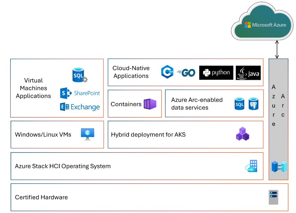
Task: Click the "Virtual Machines Applications" label
Action: click(34, 88)
